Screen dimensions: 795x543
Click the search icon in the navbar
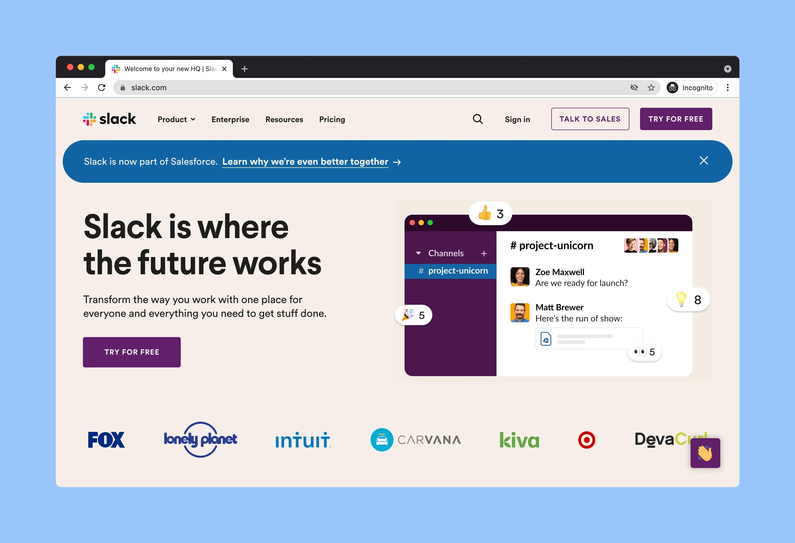click(x=478, y=119)
